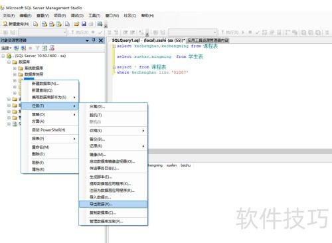Viewport: 332px width, 243px height.
Task: Click the Analysis Services MDX Query icon
Action: (44, 24)
